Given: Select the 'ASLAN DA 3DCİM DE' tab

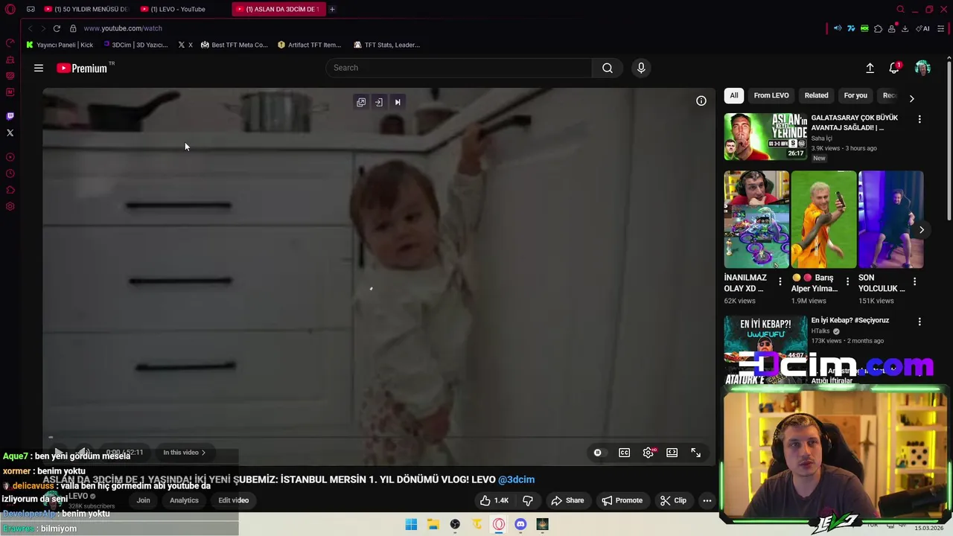Looking at the screenshot, I should tap(278, 9).
